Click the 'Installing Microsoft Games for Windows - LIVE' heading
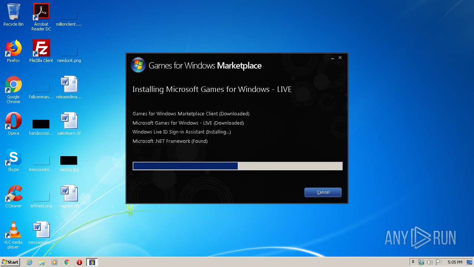 [212, 89]
